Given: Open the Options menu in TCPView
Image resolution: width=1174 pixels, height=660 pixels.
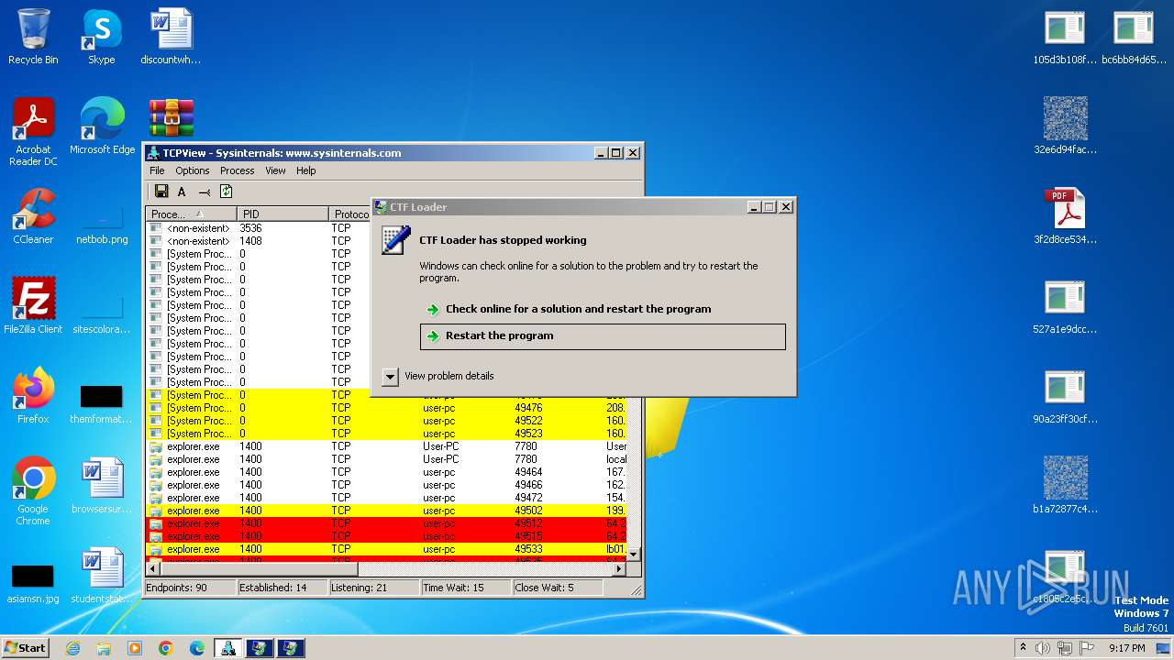Looking at the screenshot, I should pyautogui.click(x=193, y=170).
